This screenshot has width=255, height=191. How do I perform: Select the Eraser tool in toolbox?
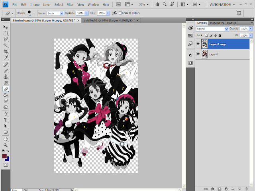pyautogui.click(x=6, y=89)
